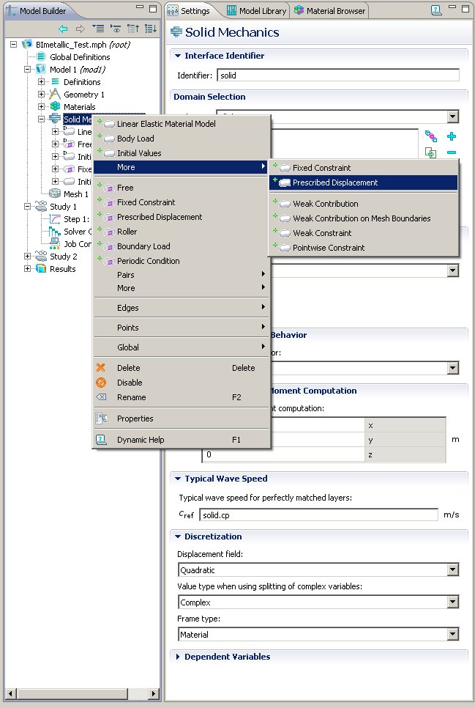The image size is (475, 708).
Task: Expand the Dependent Variables section
Action: [178, 657]
